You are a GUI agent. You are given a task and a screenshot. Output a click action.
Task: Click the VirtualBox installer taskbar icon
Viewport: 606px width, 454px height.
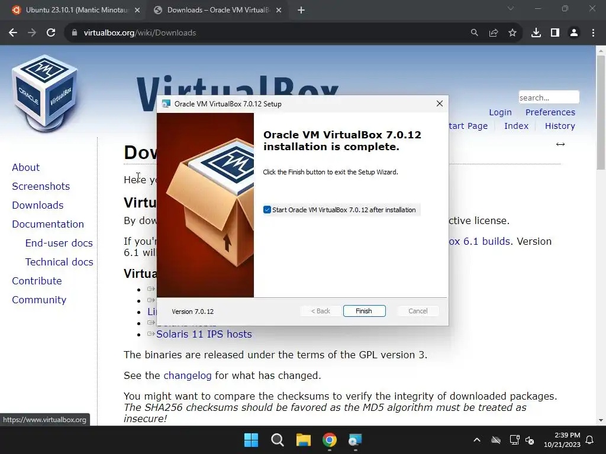pyautogui.click(x=355, y=440)
